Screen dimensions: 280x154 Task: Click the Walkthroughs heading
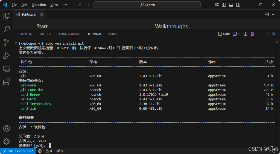tap(171, 26)
